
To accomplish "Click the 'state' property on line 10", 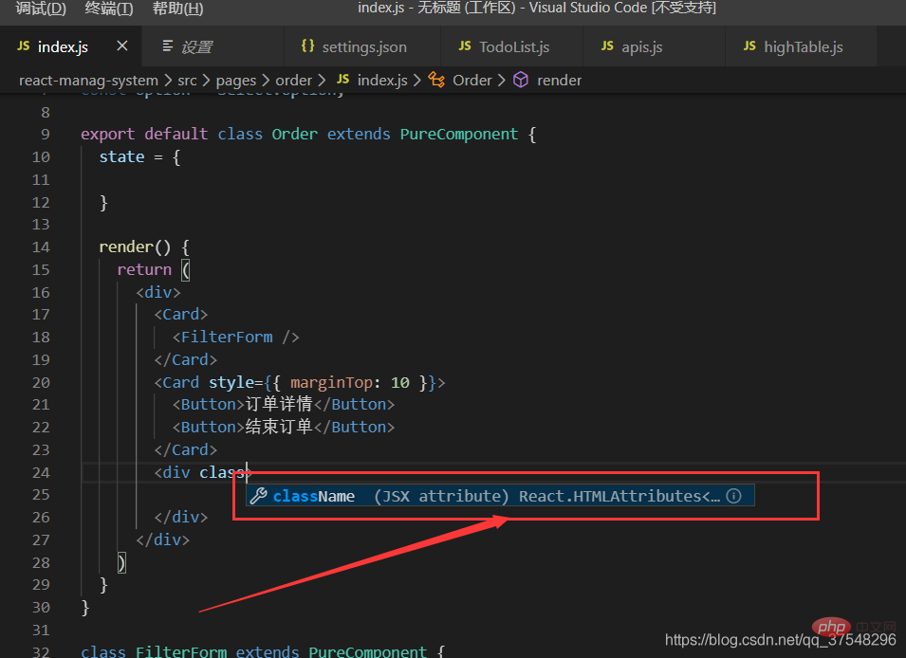I will [x=122, y=157].
